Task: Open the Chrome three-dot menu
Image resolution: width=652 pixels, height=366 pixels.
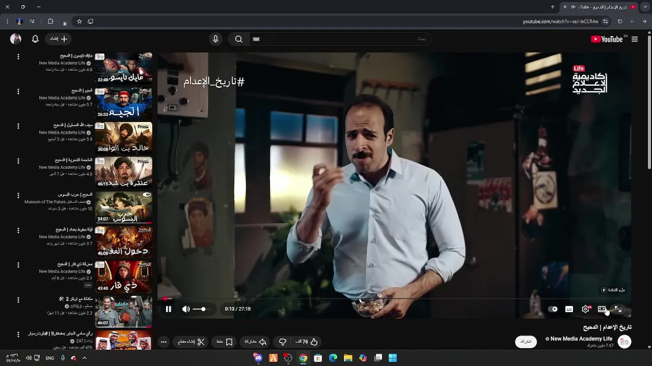Action: tap(7, 21)
